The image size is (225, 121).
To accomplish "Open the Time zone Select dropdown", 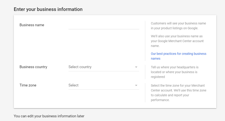I will tap(104, 85).
